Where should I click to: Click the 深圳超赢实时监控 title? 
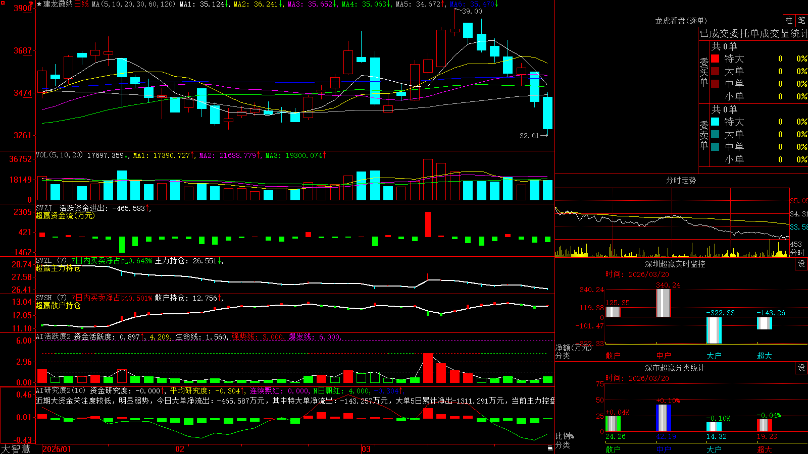point(675,264)
